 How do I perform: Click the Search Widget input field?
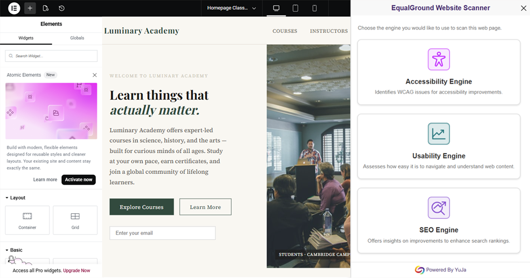pos(51,56)
